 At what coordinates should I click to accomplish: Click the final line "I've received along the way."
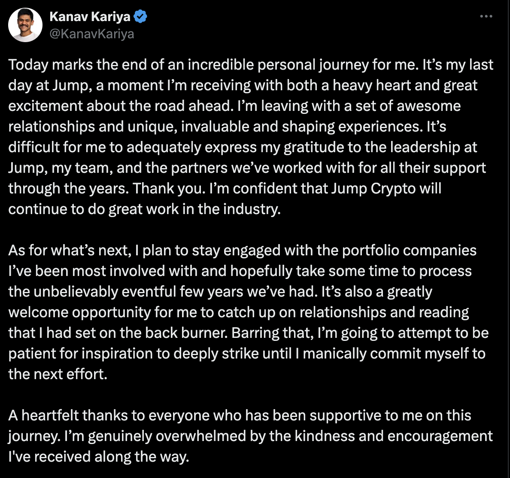pyautogui.click(x=99, y=457)
